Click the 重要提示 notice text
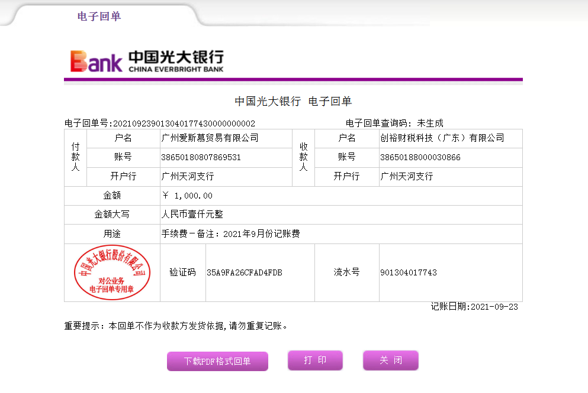The width and height of the screenshot is (588, 393). pos(176,326)
